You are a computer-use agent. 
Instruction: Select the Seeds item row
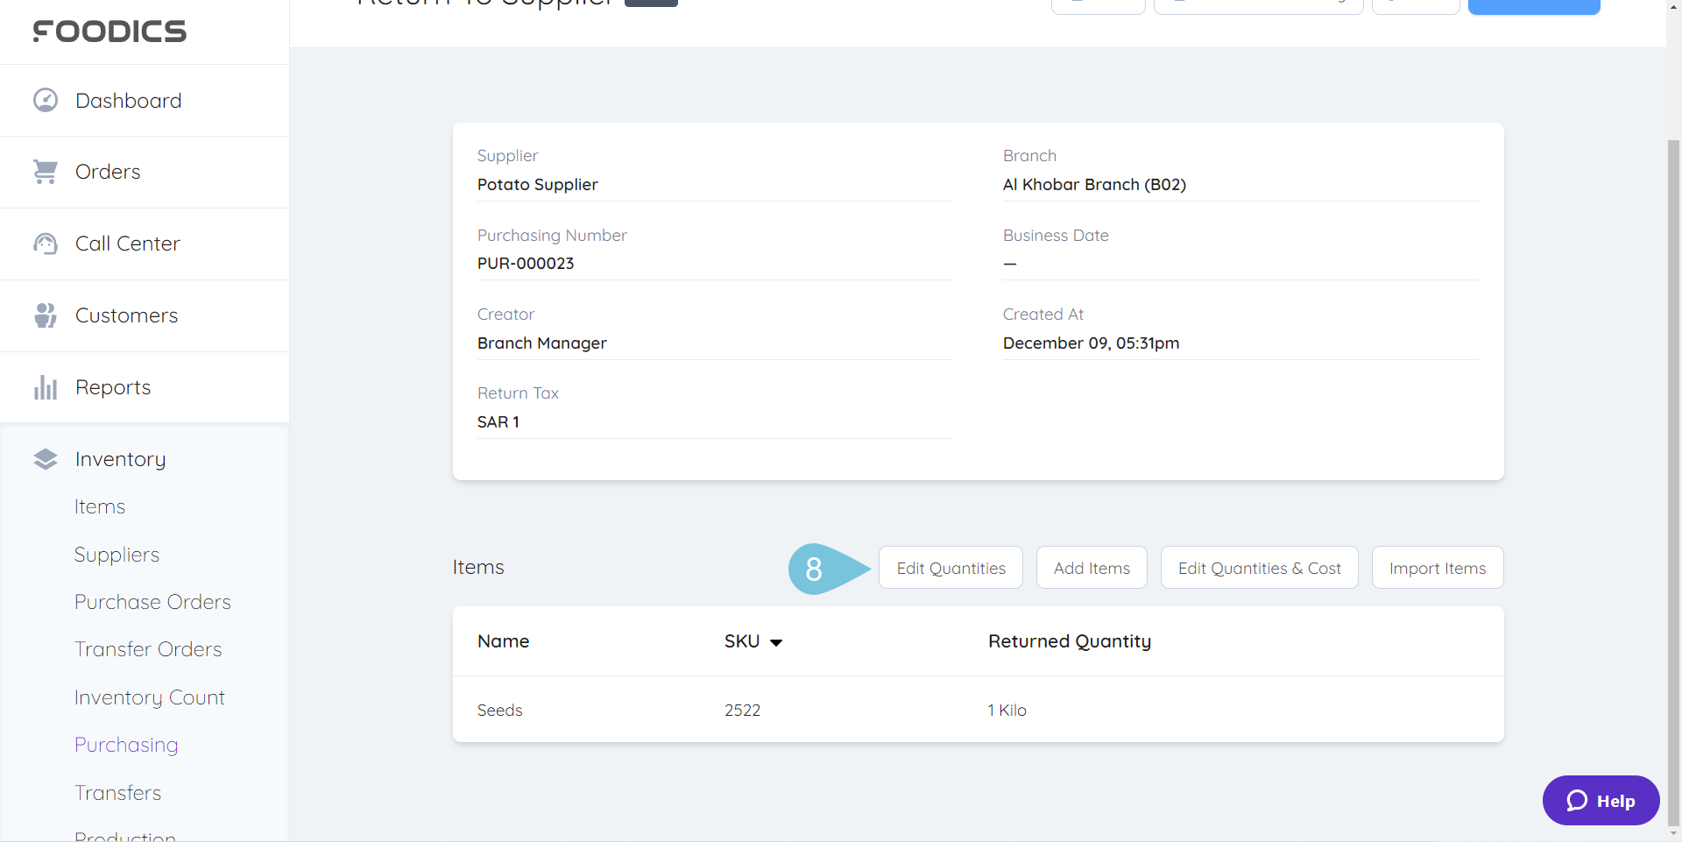[x=499, y=710]
